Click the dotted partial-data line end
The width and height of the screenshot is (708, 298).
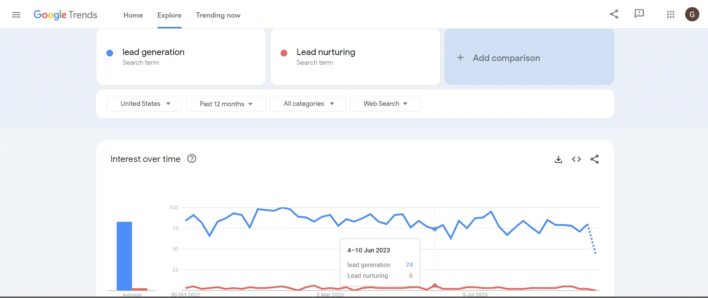(595, 253)
